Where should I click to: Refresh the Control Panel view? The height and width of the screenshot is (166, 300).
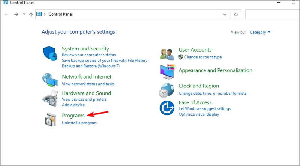(x=236, y=14)
